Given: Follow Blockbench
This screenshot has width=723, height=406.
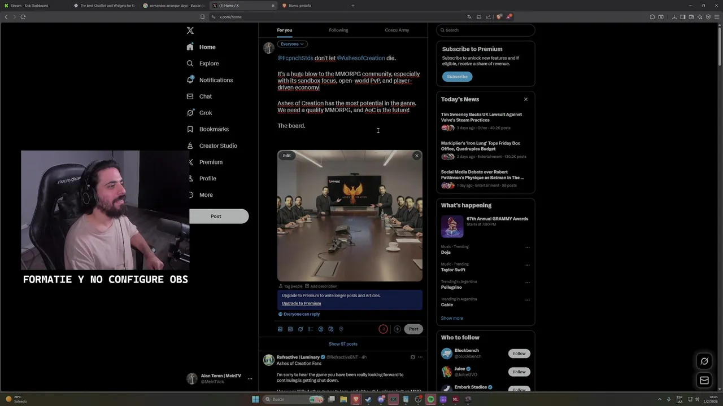Looking at the screenshot, I should point(519,354).
